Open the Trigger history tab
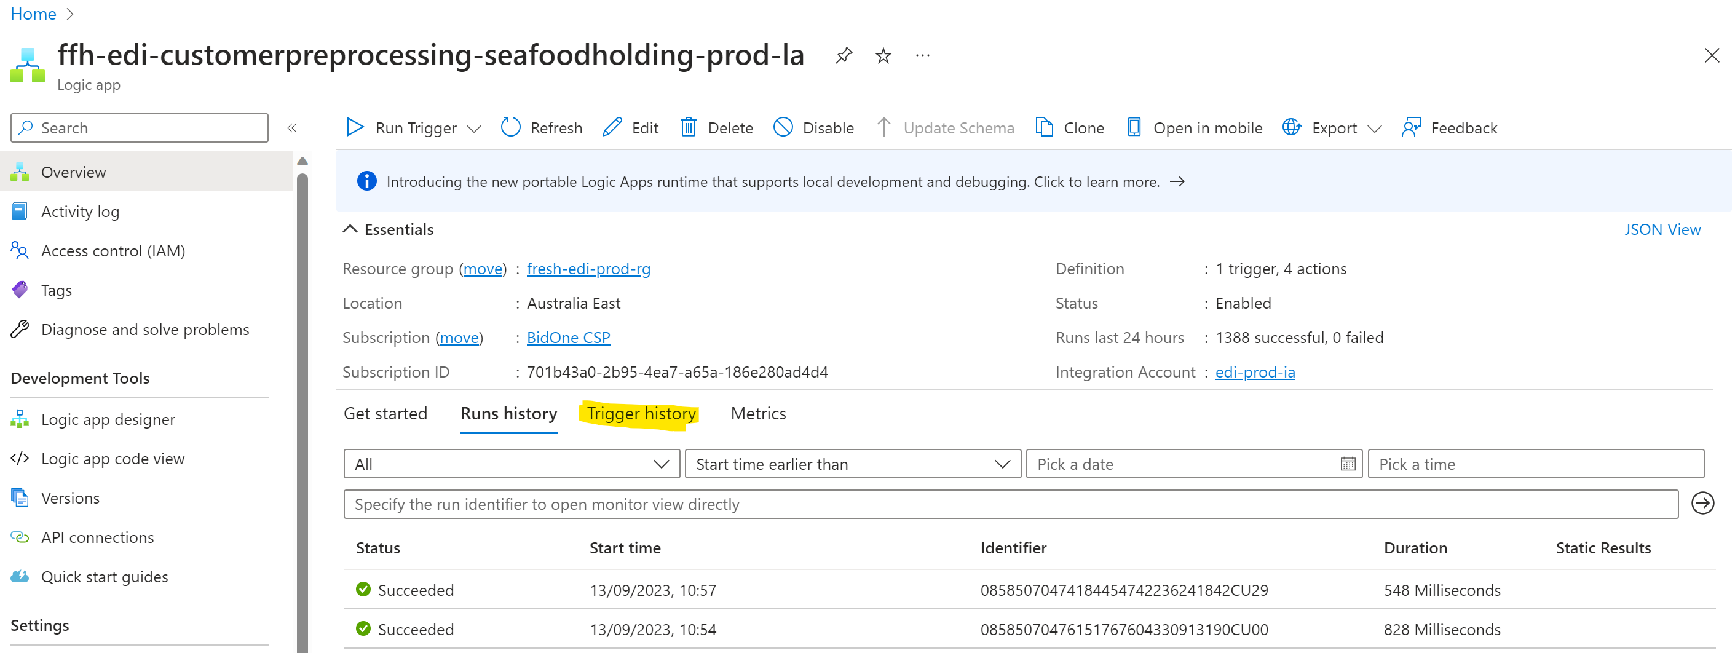 641,413
